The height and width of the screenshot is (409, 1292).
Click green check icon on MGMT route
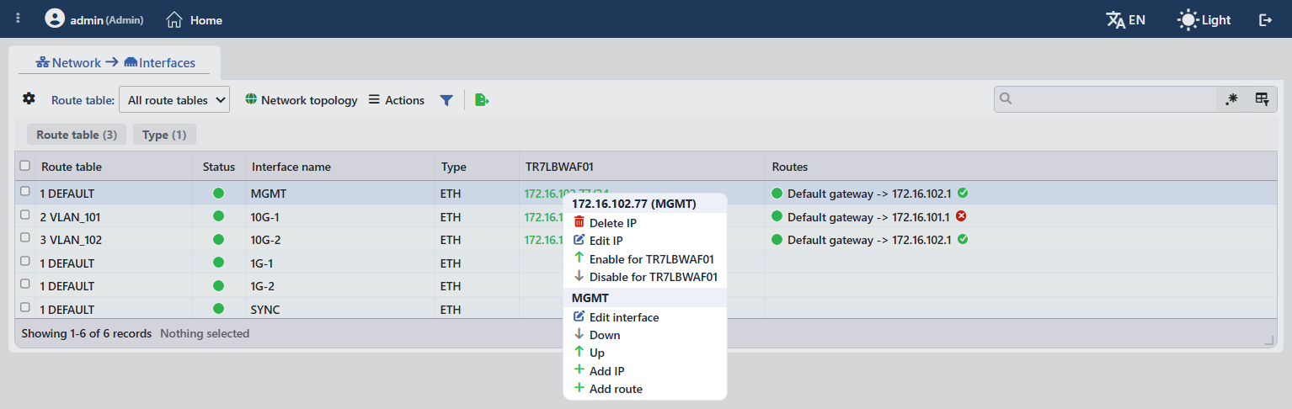tap(963, 193)
